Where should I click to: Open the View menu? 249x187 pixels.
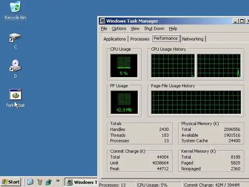click(x=135, y=28)
